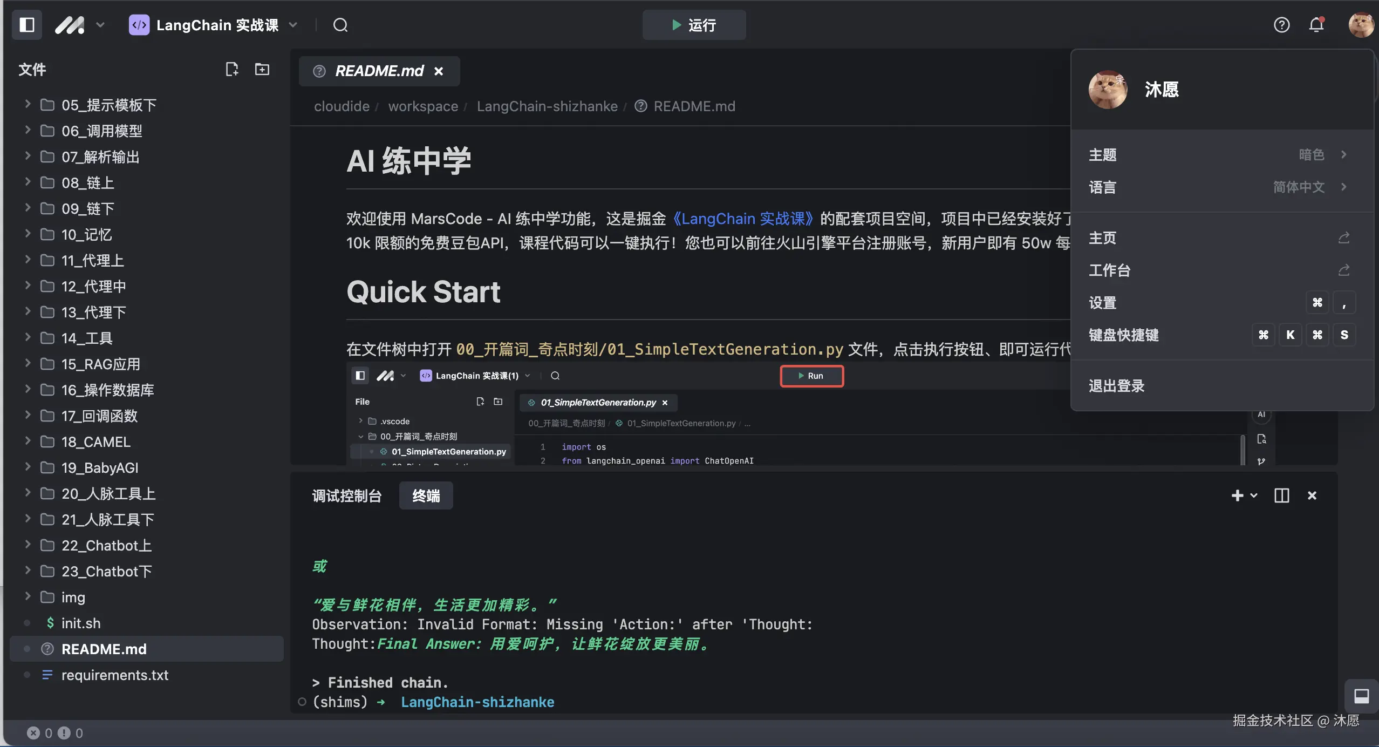Switch to the 调试控制台 tab
1379x747 pixels.
(347, 495)
